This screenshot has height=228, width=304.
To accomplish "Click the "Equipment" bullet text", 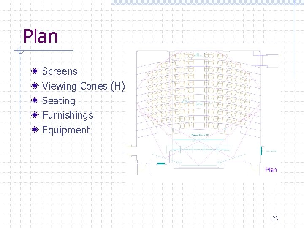I will pyautogui.click(x=66, y=130).
